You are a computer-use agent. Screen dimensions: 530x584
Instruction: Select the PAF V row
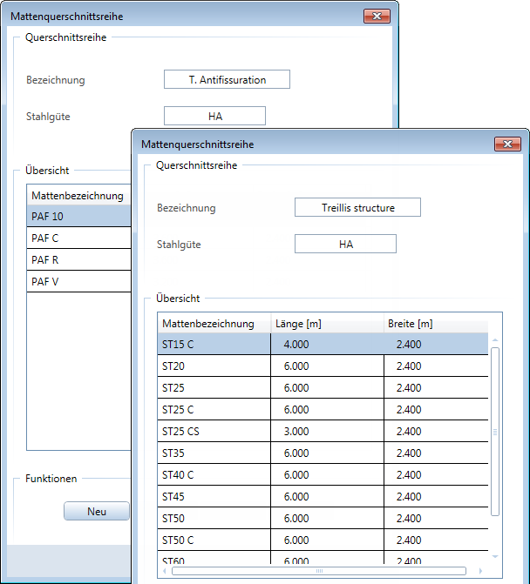tap(77, 281)
